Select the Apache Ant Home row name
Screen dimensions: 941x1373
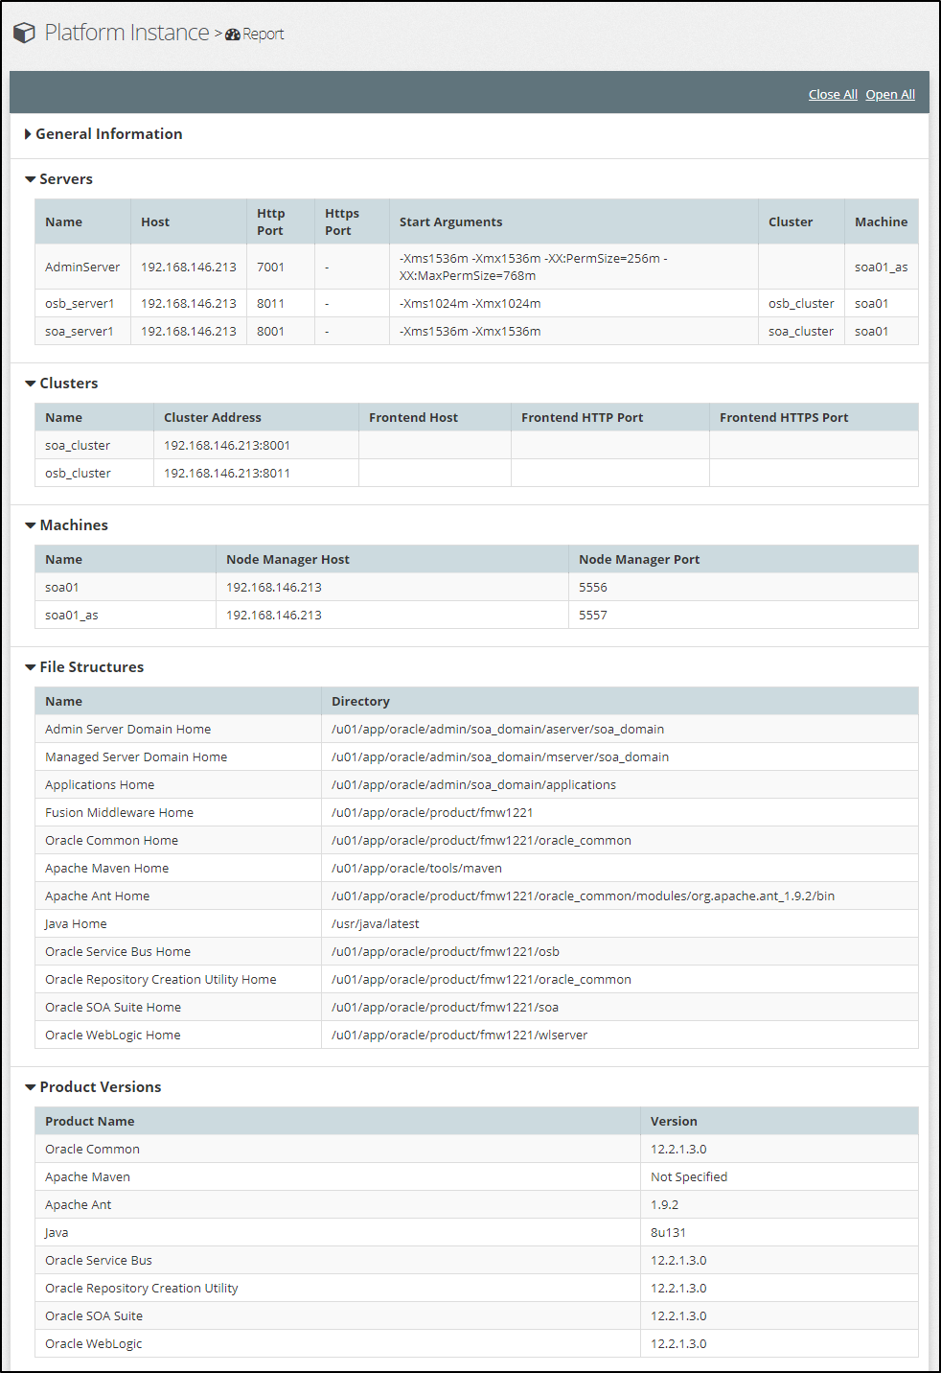click(x=97, y=896)
